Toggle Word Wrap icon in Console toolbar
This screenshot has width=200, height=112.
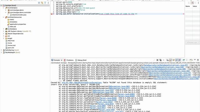coord(174,60)
